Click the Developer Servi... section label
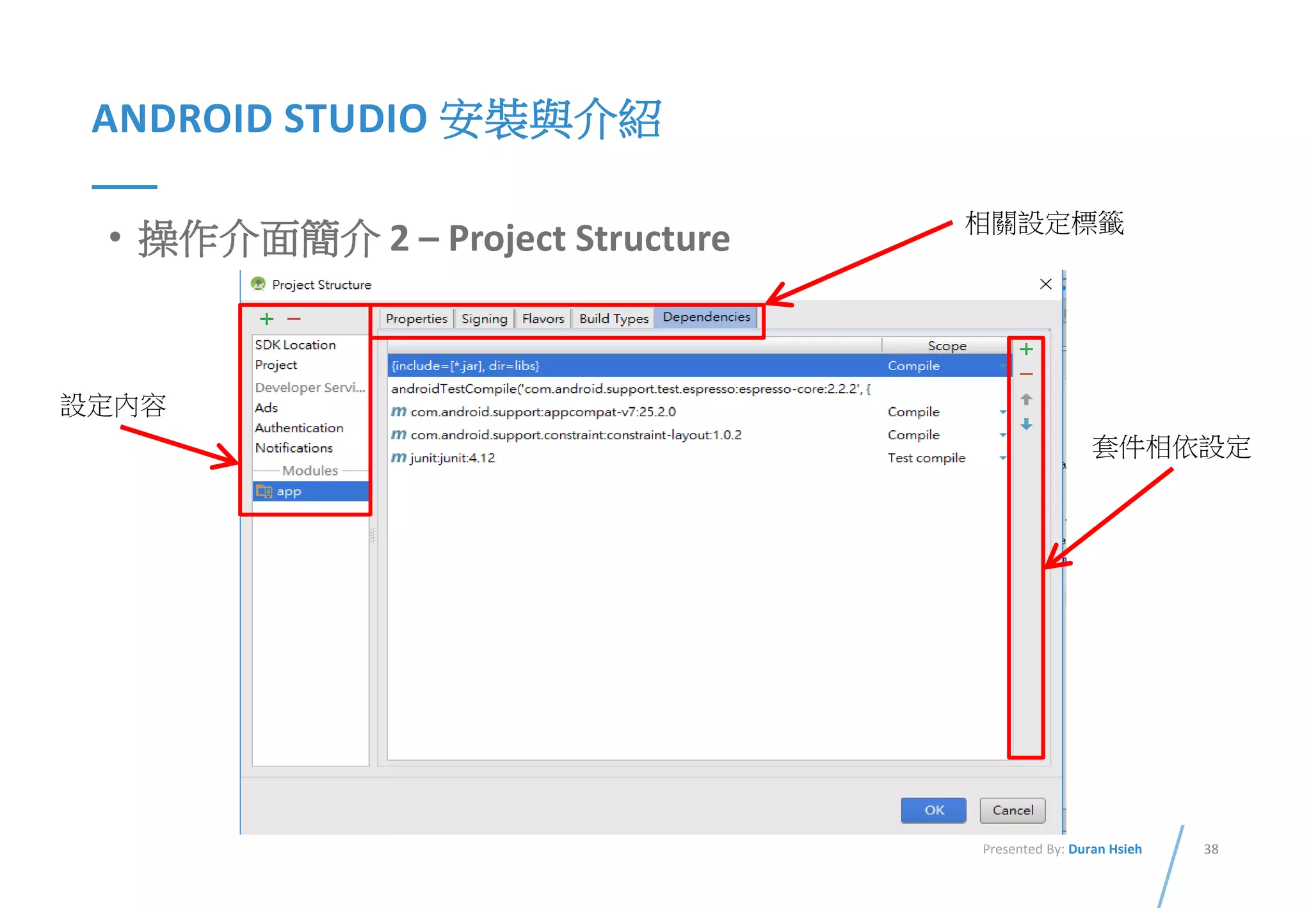Screen dimensions: 1311x908 310,387
